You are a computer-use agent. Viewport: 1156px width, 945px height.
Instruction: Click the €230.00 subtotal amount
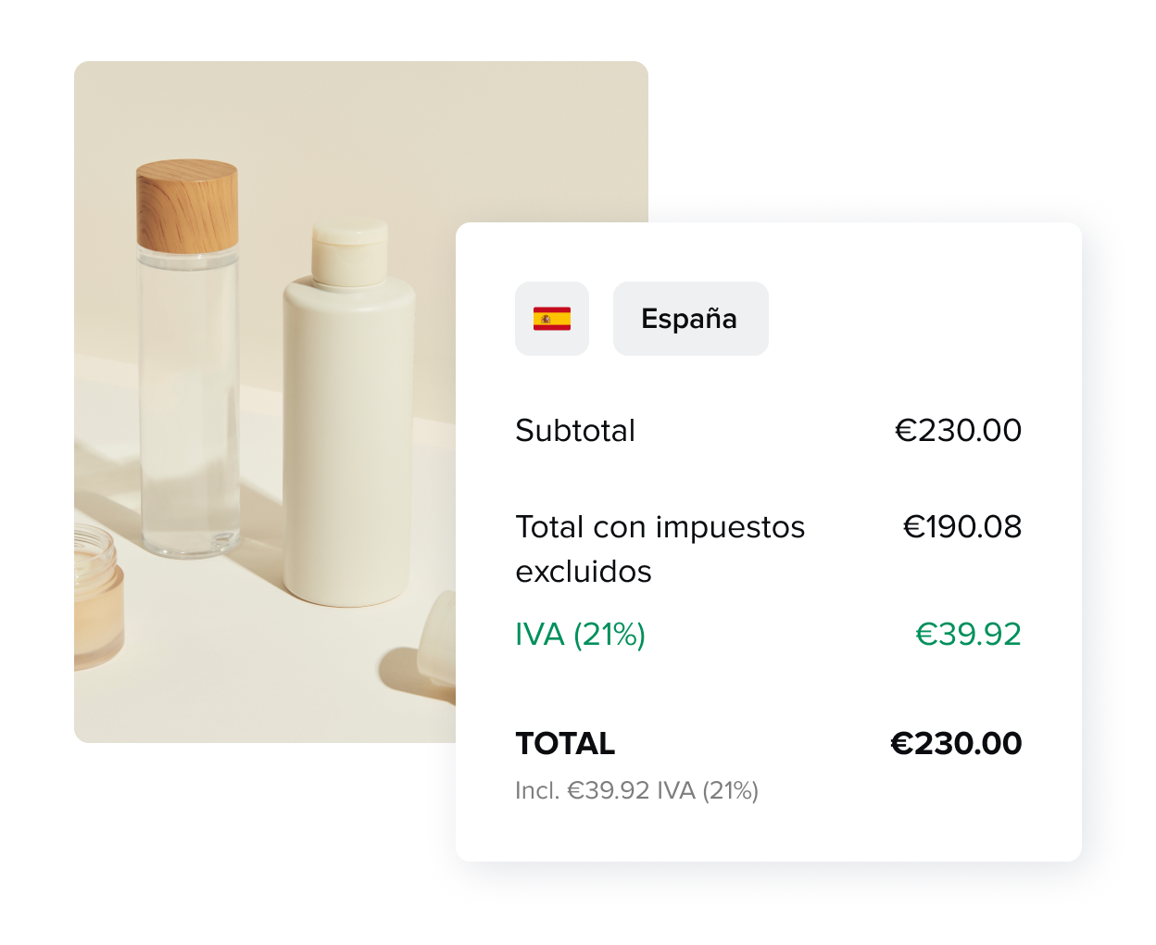tap(958, 431)
